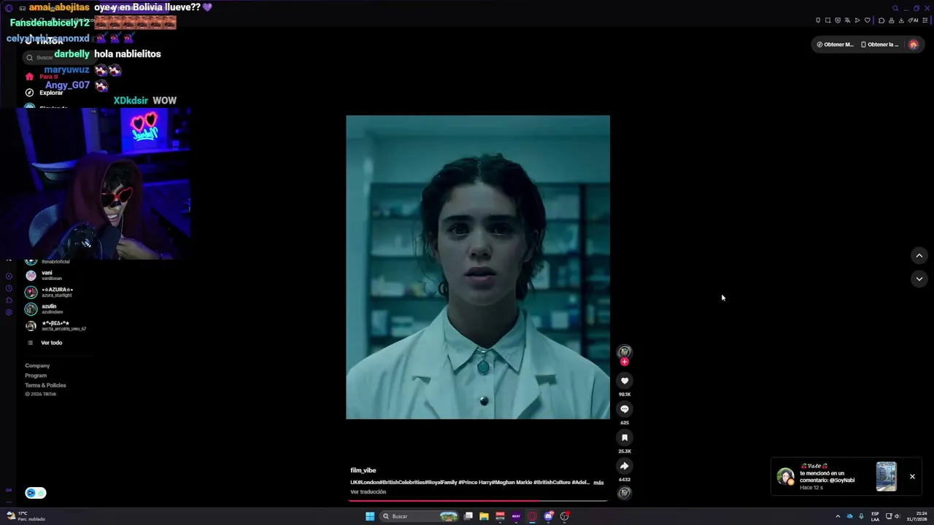Expand the caption by clicking "más"
The image size is (934, 525).
[598, 483]
